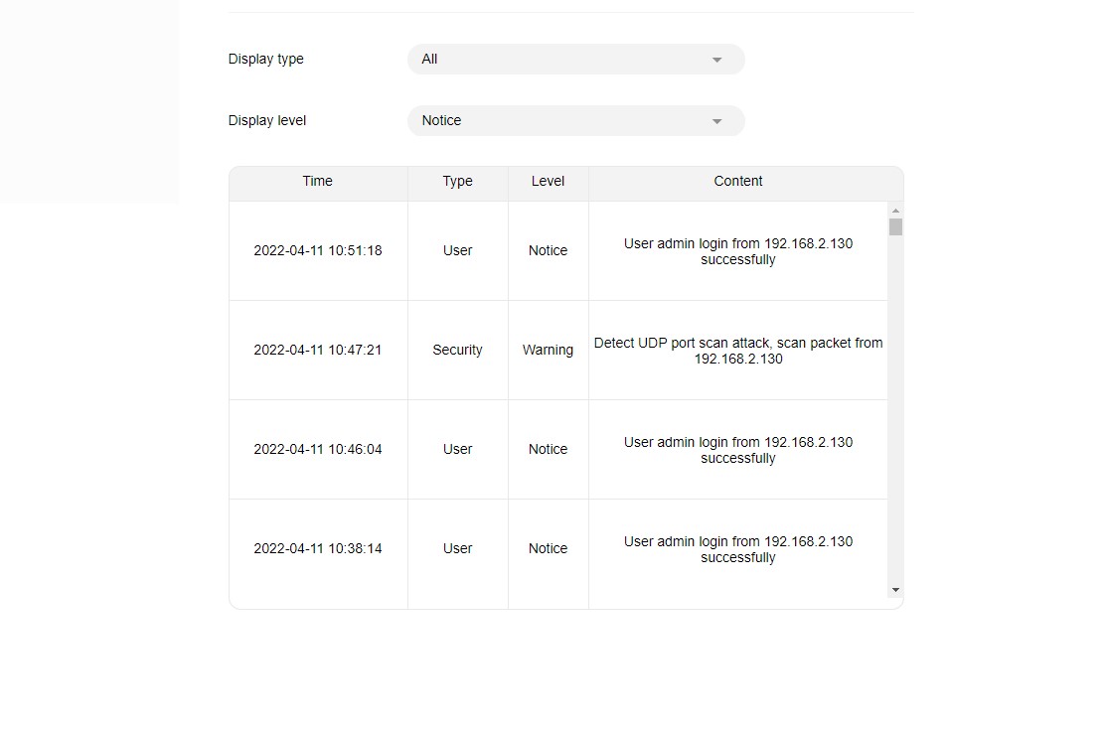
Task: Select the log entry timestamped 10:38:14
Action: click(x=318, y=549)
